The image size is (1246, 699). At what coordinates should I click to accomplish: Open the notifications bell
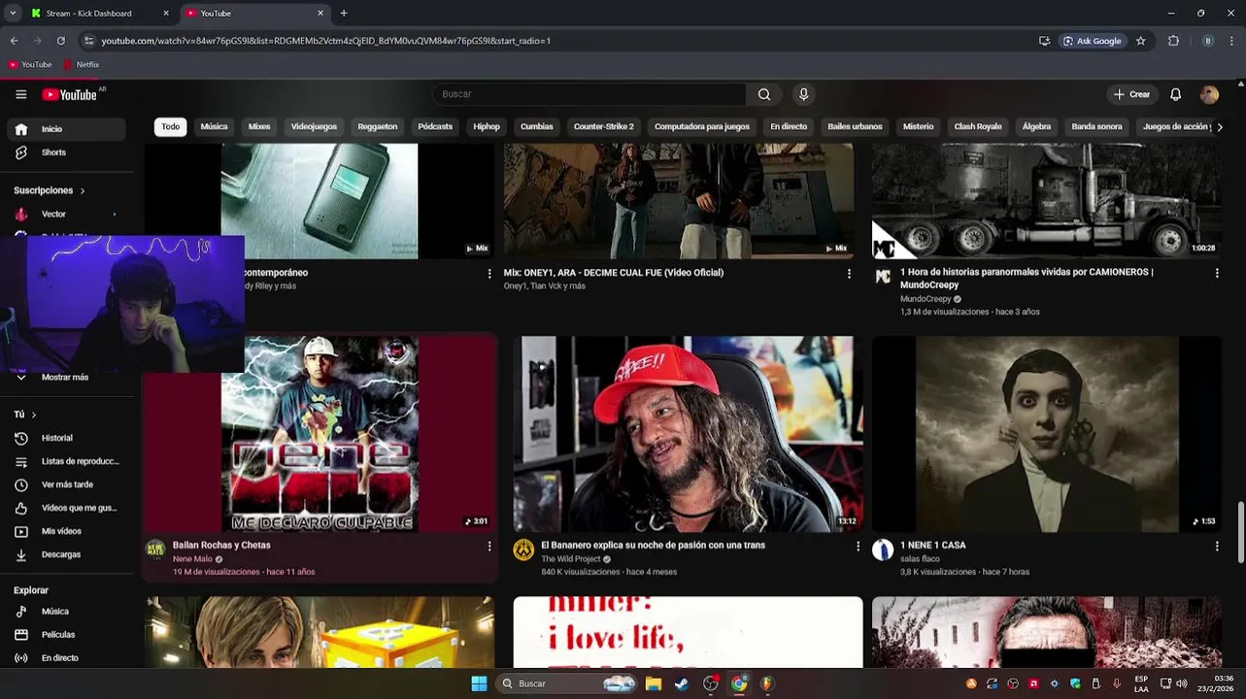(x=1175, y=94)
